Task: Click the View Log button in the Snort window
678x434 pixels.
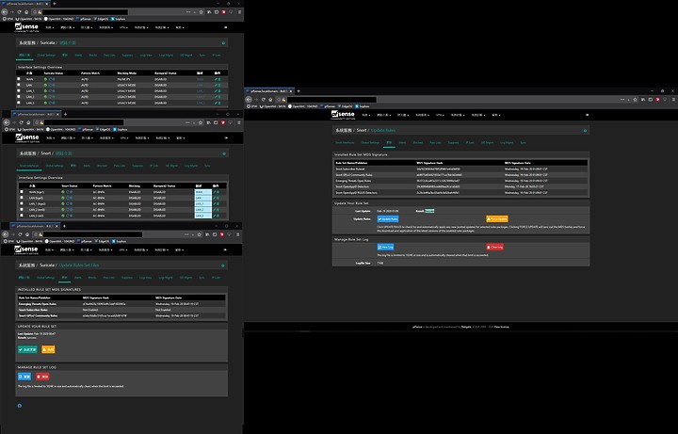Action: [385, 248]
